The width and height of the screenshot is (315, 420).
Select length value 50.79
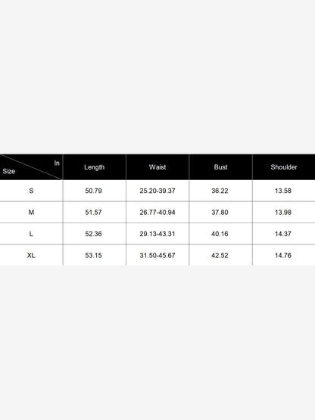[x=93, y=191]
